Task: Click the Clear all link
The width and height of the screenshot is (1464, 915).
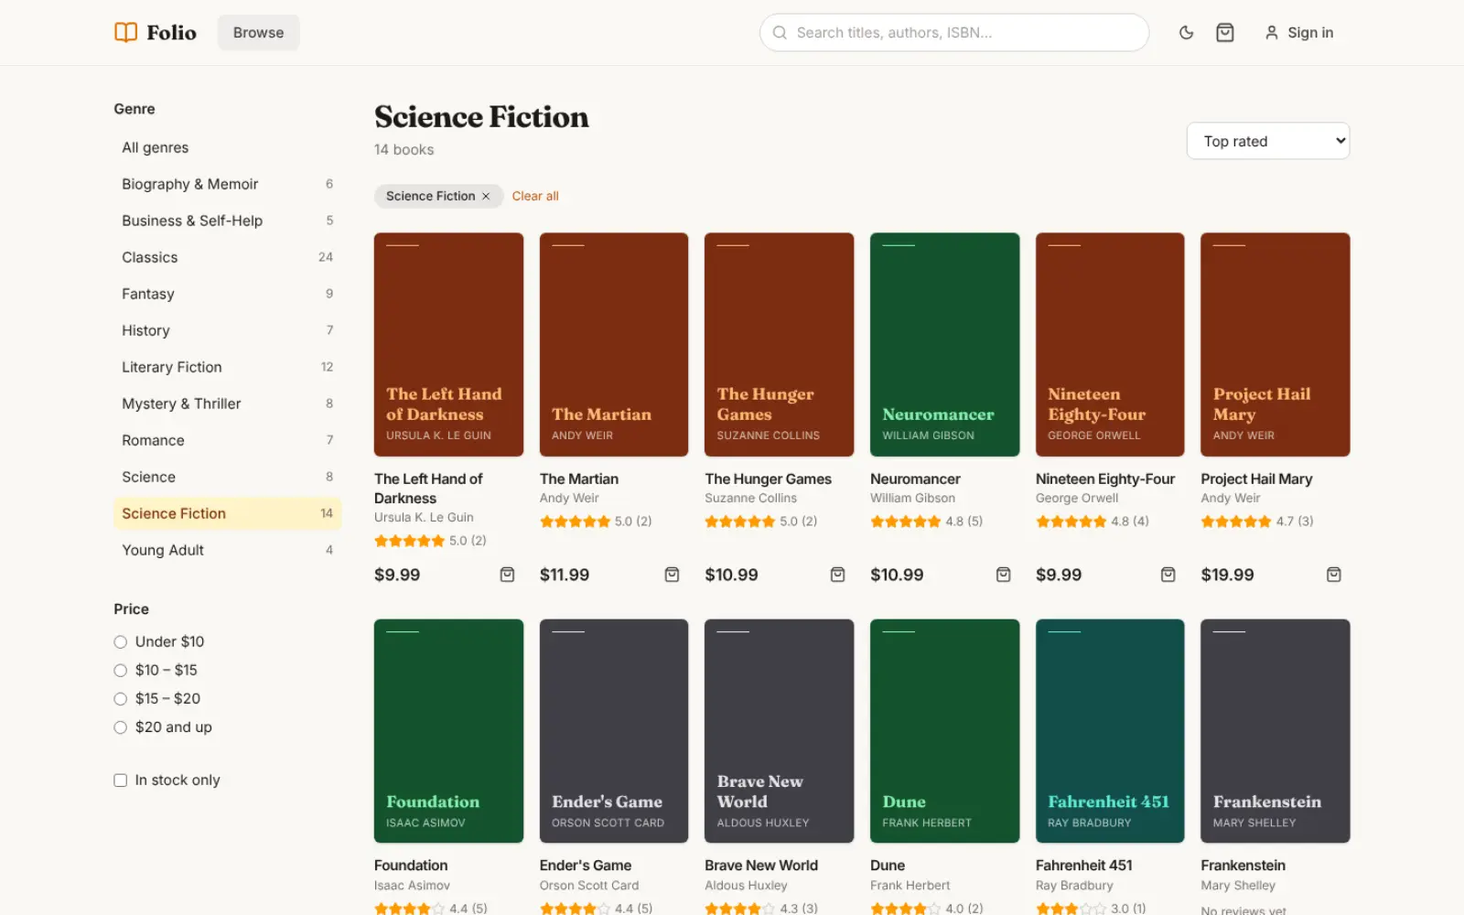Action: point(535,196)
